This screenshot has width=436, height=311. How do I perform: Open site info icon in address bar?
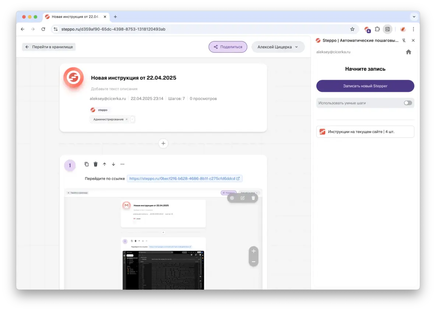[x=56, y=29]
